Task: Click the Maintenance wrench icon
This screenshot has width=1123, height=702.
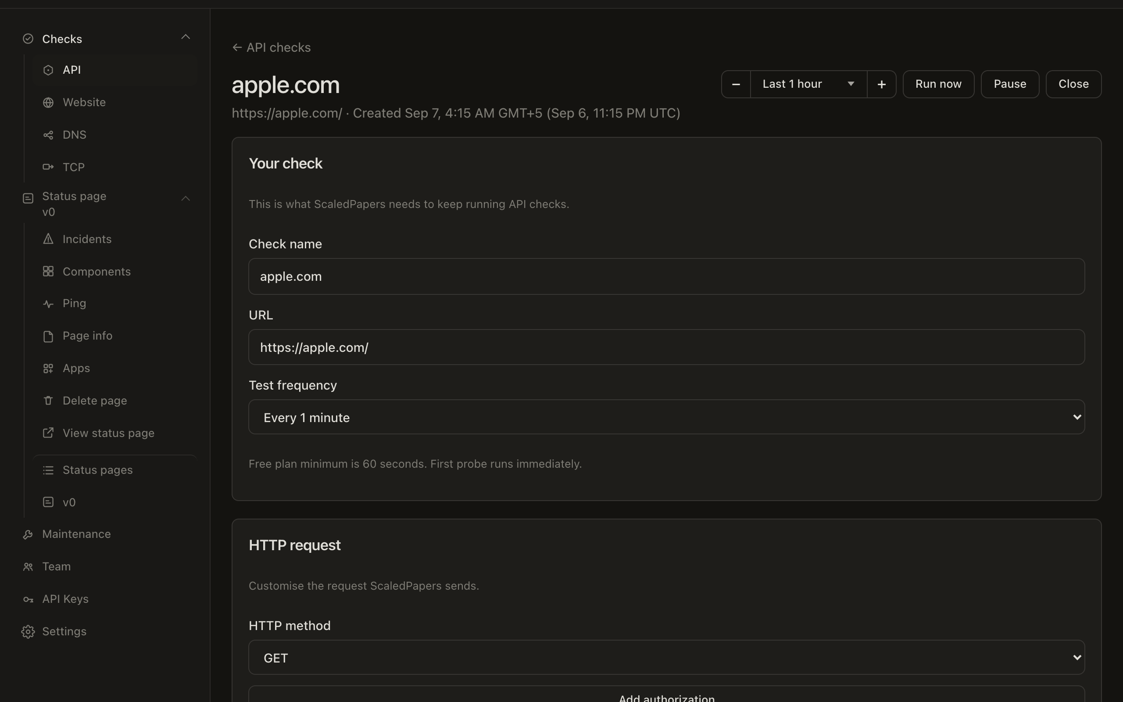Action: 28,535
